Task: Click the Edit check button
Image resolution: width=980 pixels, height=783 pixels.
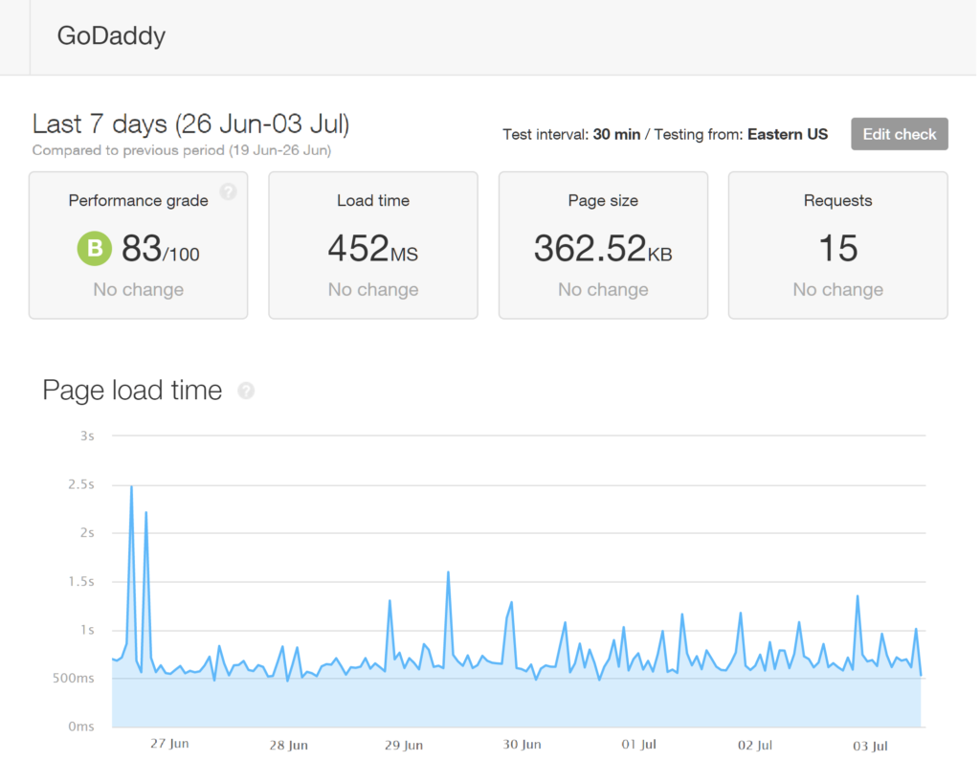Action: 899,134
